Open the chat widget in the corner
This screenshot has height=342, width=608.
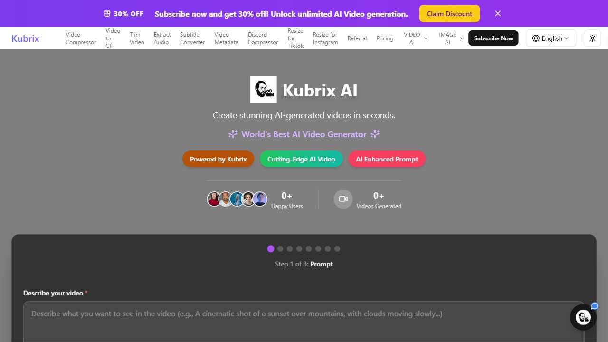tap(583, 317)
